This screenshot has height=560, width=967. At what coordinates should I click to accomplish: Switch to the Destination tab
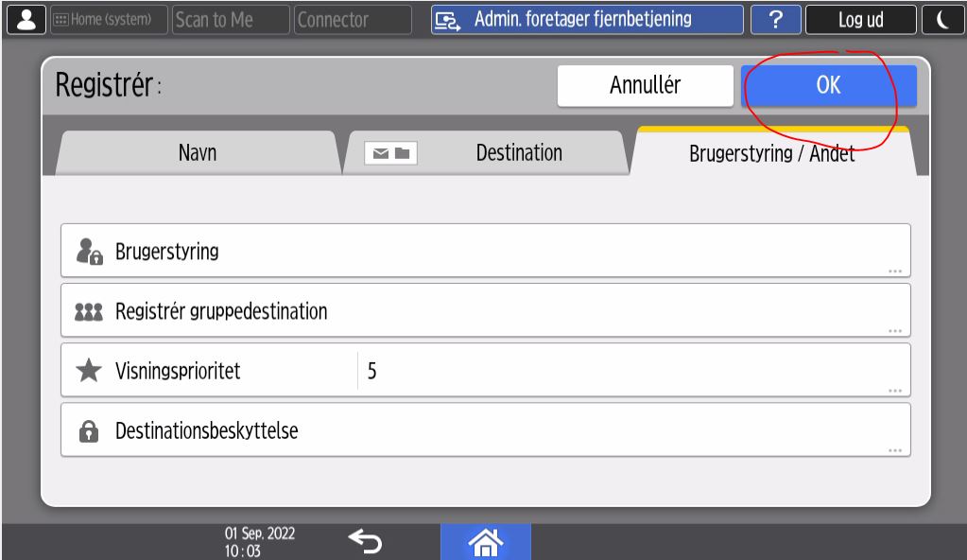[x=486, y=153]
